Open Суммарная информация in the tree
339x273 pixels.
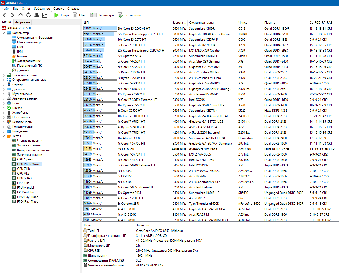(x=33, y=38)
